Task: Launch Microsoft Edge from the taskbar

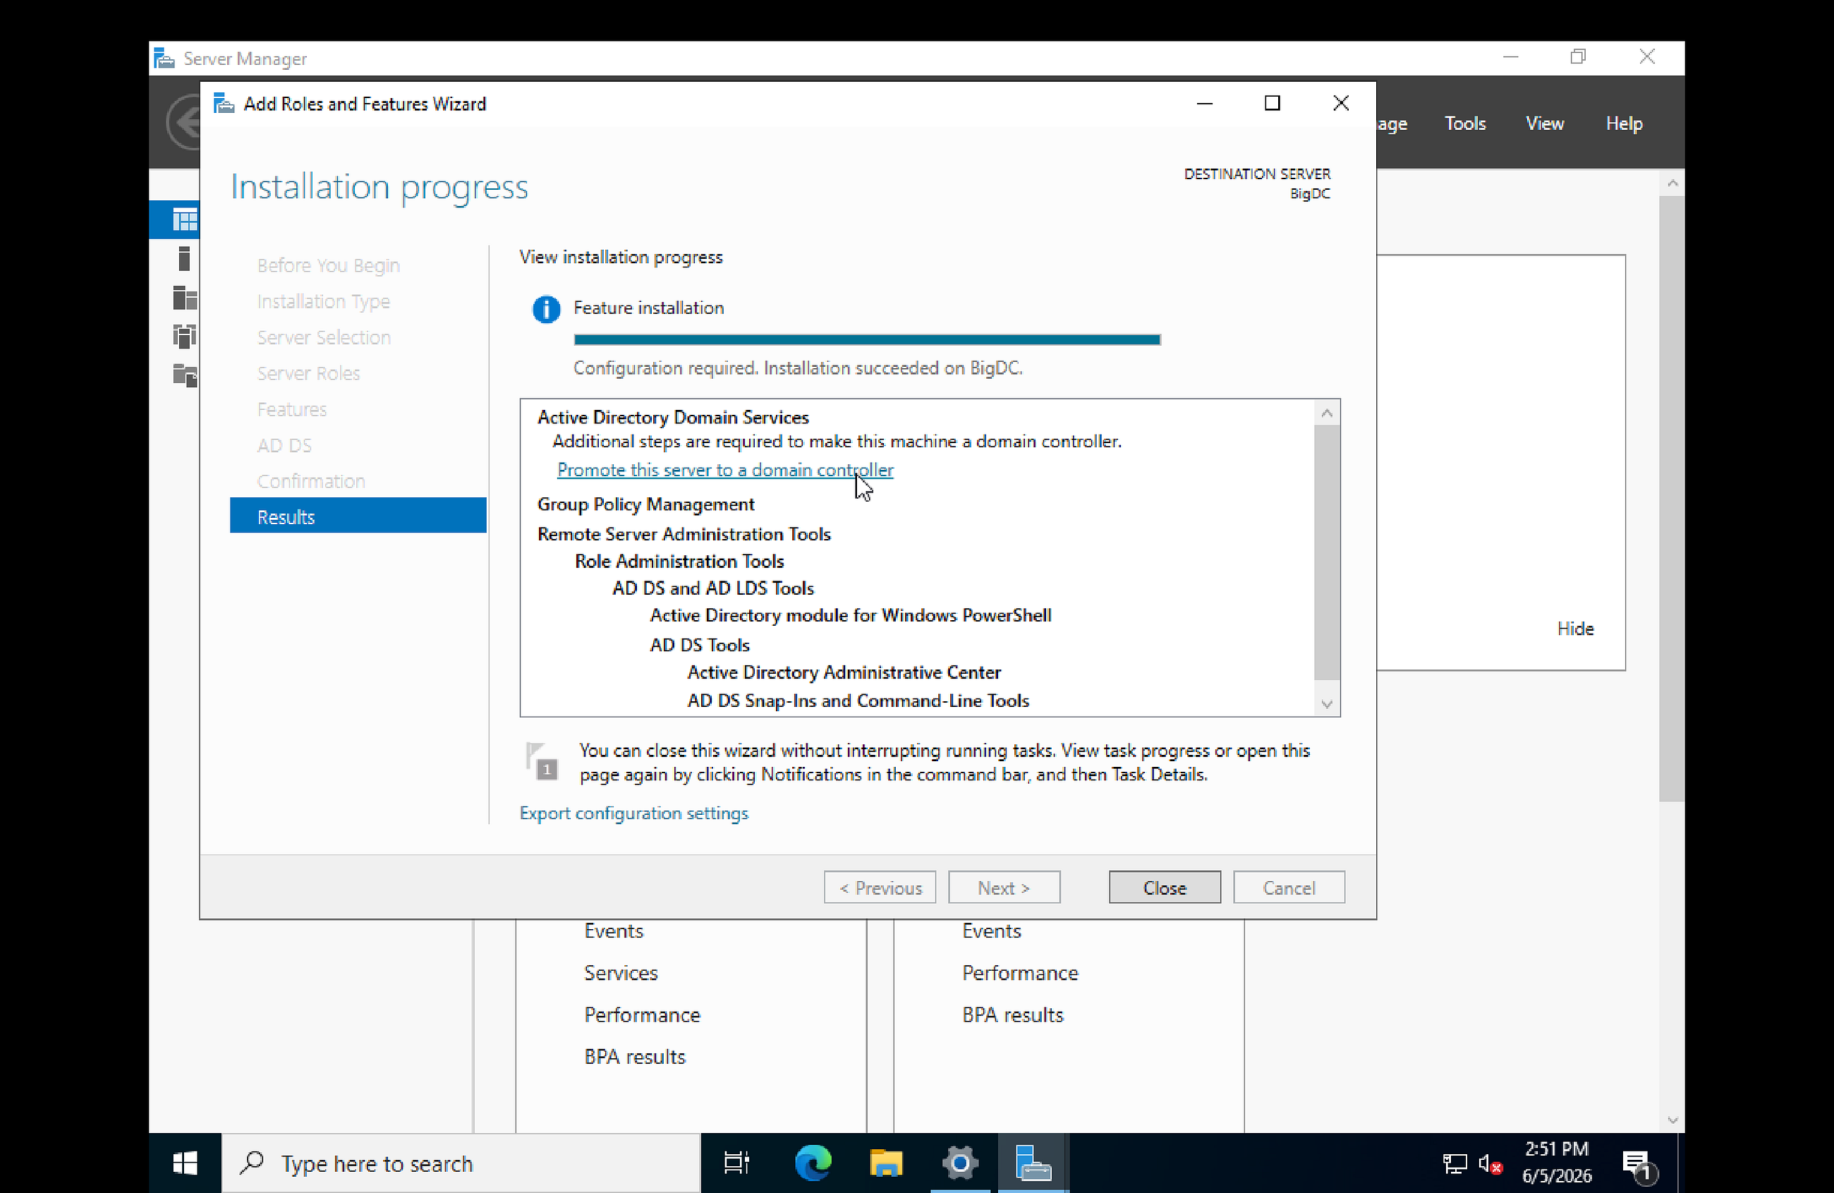Action: [x=813, y=1162]
